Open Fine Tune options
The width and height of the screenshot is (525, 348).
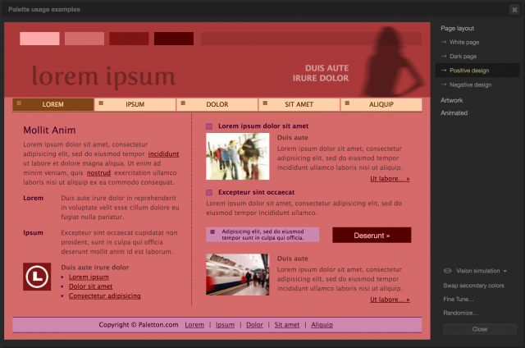pos(459,299)
